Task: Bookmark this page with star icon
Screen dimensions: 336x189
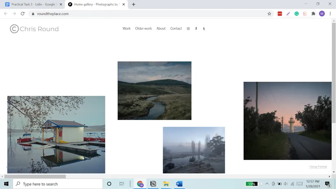Action: (x=269, y=14)
